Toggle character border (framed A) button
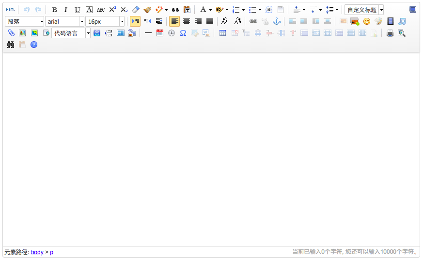Image resolution: width=423 pixels, height=260 pixels. [x=89, y=10]
